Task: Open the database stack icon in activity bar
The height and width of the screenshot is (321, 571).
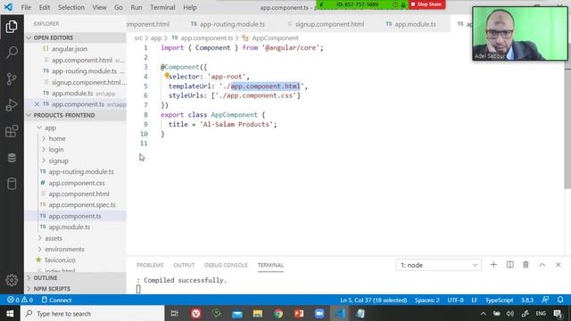Action: point(12,158)
